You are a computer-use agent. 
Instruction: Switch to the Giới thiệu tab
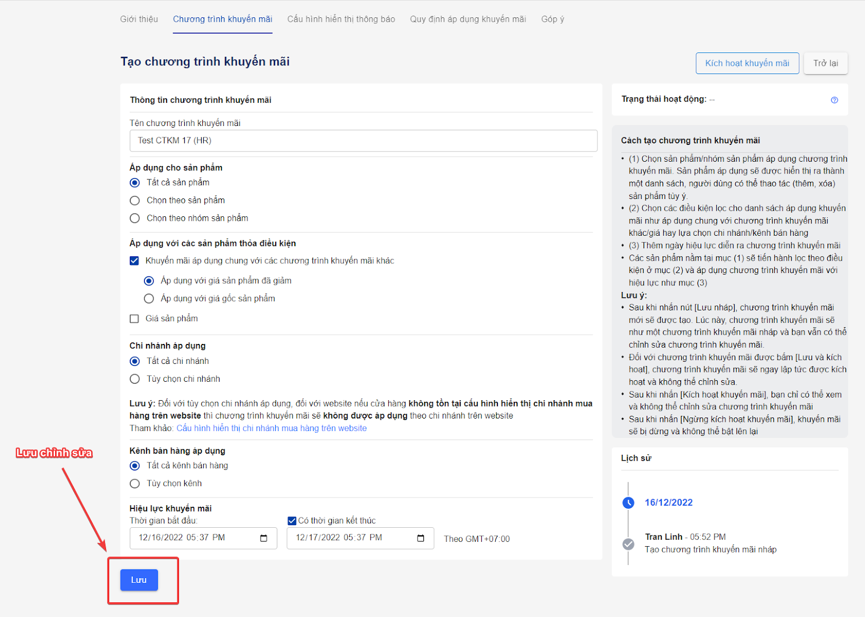139,19
